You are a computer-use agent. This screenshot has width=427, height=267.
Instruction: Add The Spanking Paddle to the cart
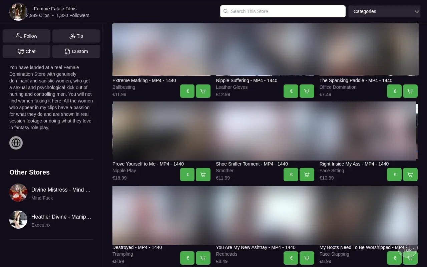(410, 91)
